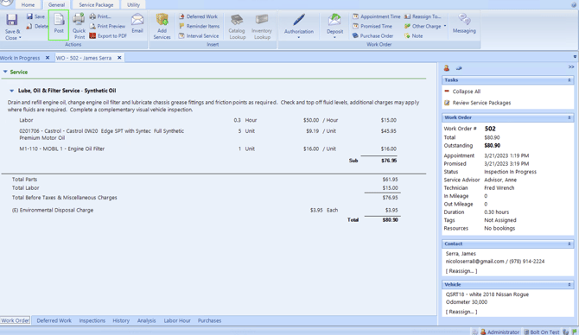
Task: Email the work order
Action: (x=137, y=23)
